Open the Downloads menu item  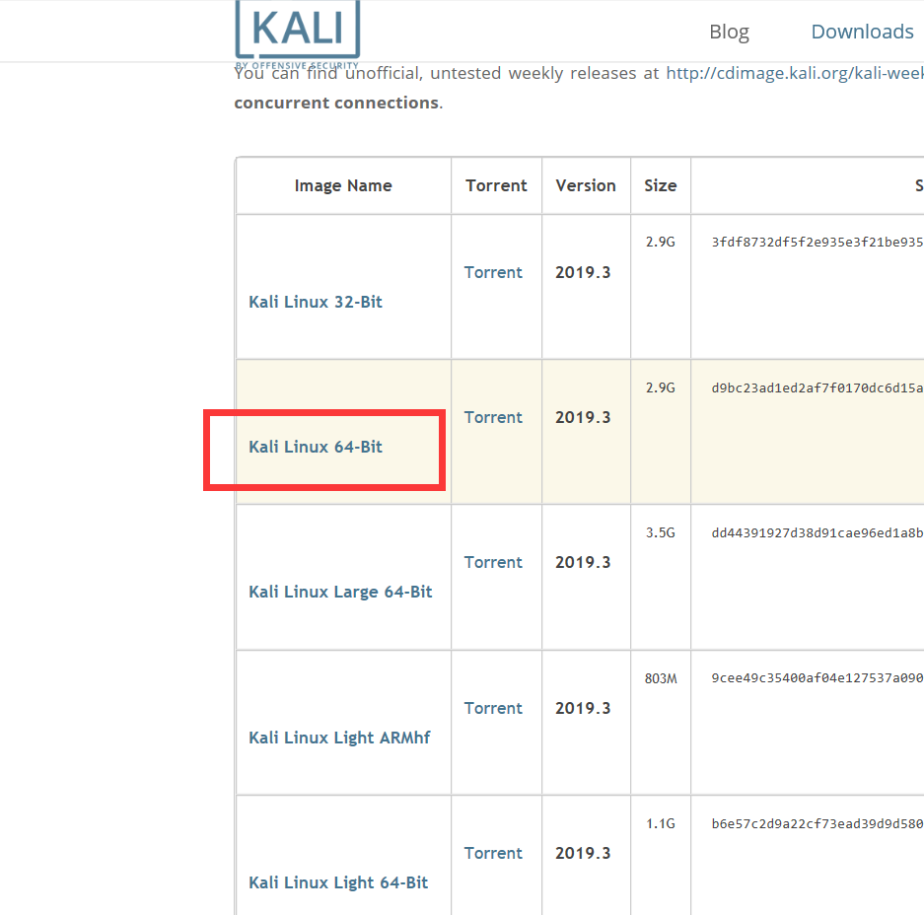point(862,32)
